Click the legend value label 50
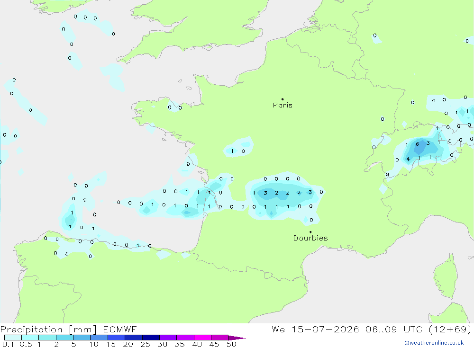Screen dimensions: 474x347 (231, 344)
